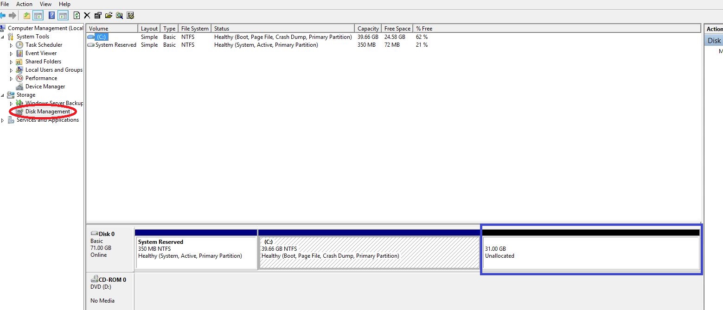Sort by the % Free column header
The image size is (723, 310).
click(557, 29)
